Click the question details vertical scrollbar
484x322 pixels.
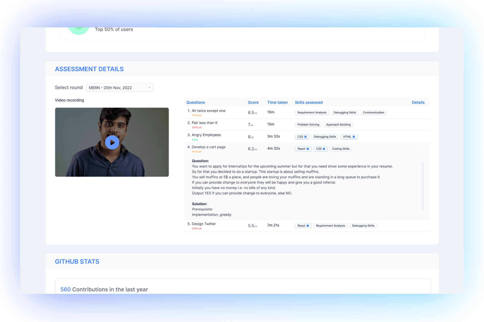pos(423,186)
